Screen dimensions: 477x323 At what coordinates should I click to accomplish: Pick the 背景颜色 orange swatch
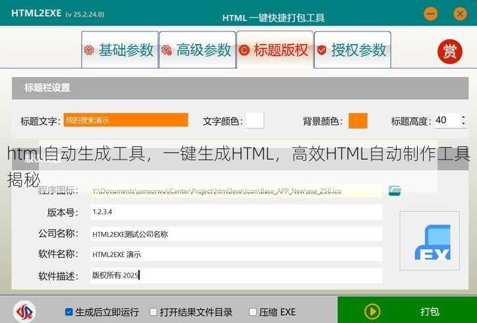pyautogui.click(x=358, y=121)
